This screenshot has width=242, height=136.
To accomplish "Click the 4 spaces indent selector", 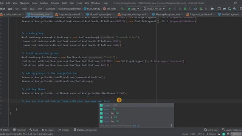I will click(211, 134).
